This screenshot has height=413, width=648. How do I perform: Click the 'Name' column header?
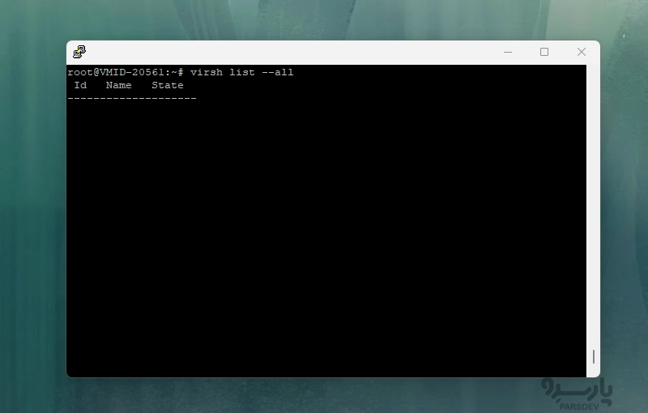pos(118,85)
